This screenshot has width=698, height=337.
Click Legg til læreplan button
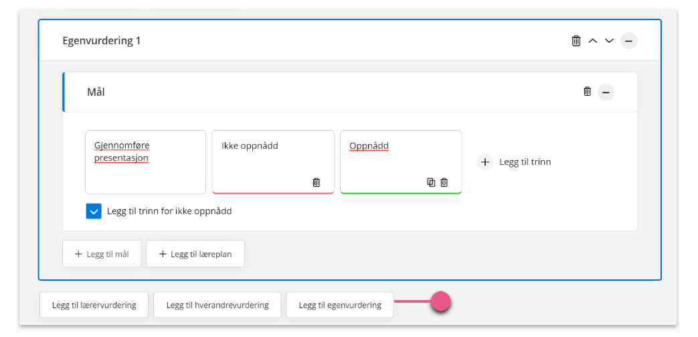pyautogui.click(x=195, y=254)
